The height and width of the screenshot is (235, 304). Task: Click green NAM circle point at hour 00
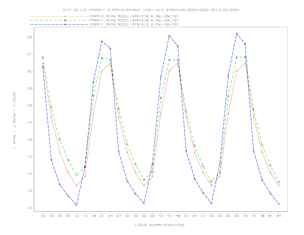(43, 57)
